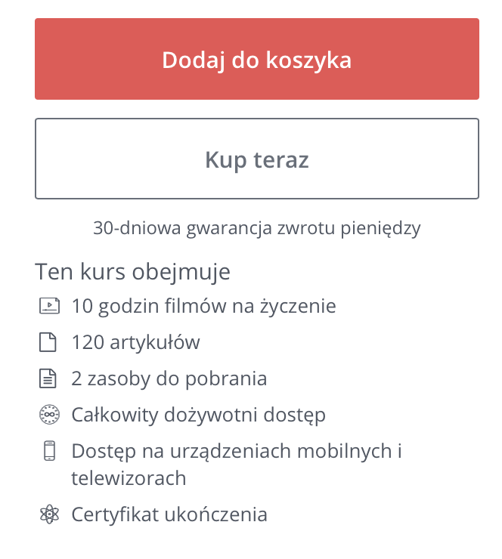
Task: Click '10 godzin filmów na życzenie'
Action: tap(203, 306)
